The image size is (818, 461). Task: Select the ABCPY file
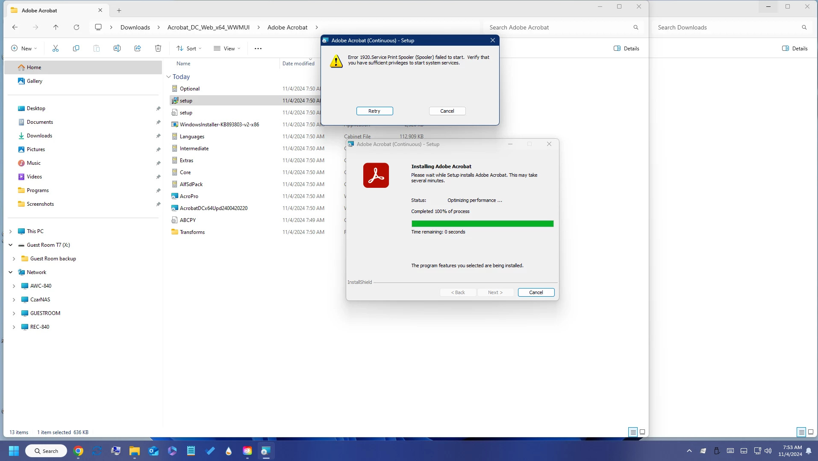point(188,220)
